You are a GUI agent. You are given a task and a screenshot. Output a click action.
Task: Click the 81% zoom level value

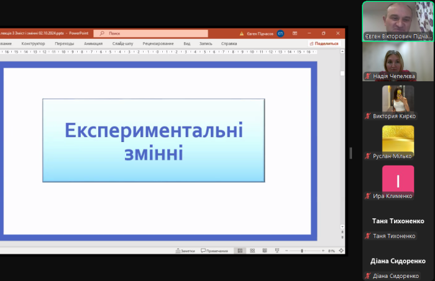[331, 251]
